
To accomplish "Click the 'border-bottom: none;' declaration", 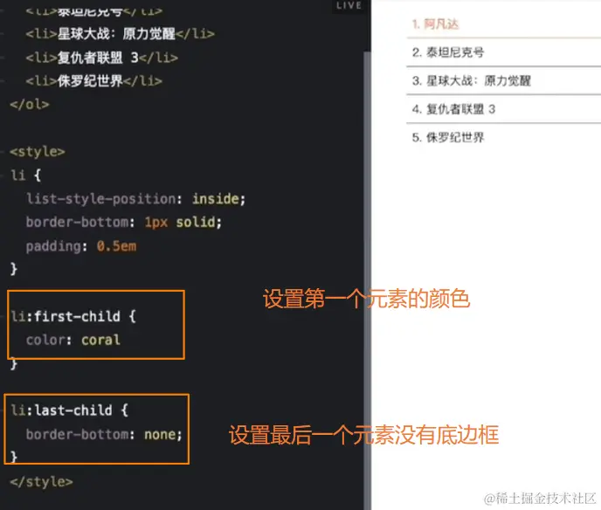I will pos(104,435).
